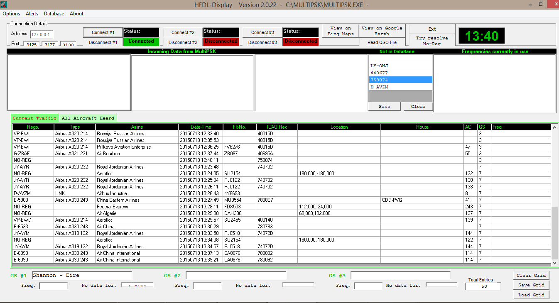Click the Clear Grid button

click(531, 275)
